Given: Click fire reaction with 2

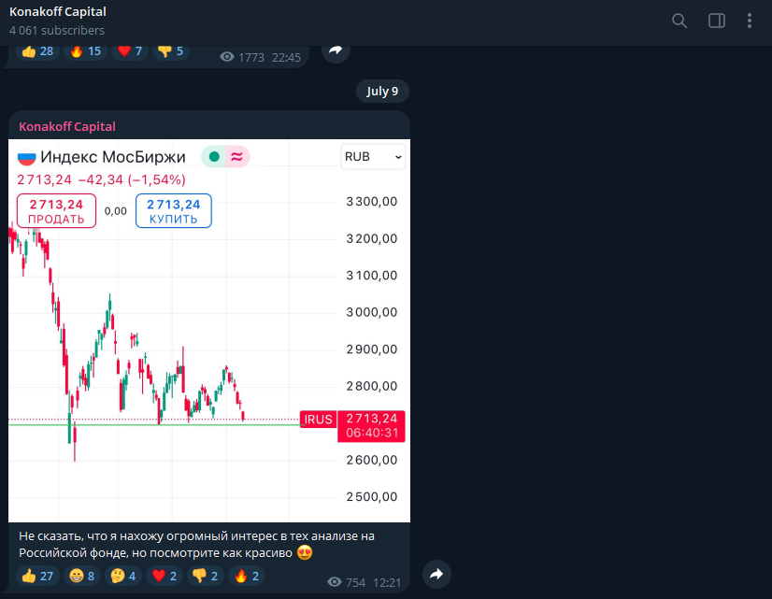Looking at the screenshot, I should (x=247, y=576).
